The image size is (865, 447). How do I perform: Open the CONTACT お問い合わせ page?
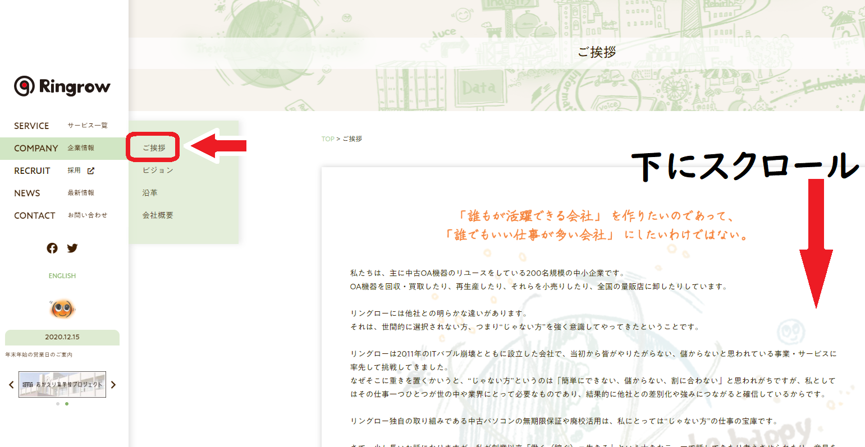pyautogui.click(x=34, y=215)
